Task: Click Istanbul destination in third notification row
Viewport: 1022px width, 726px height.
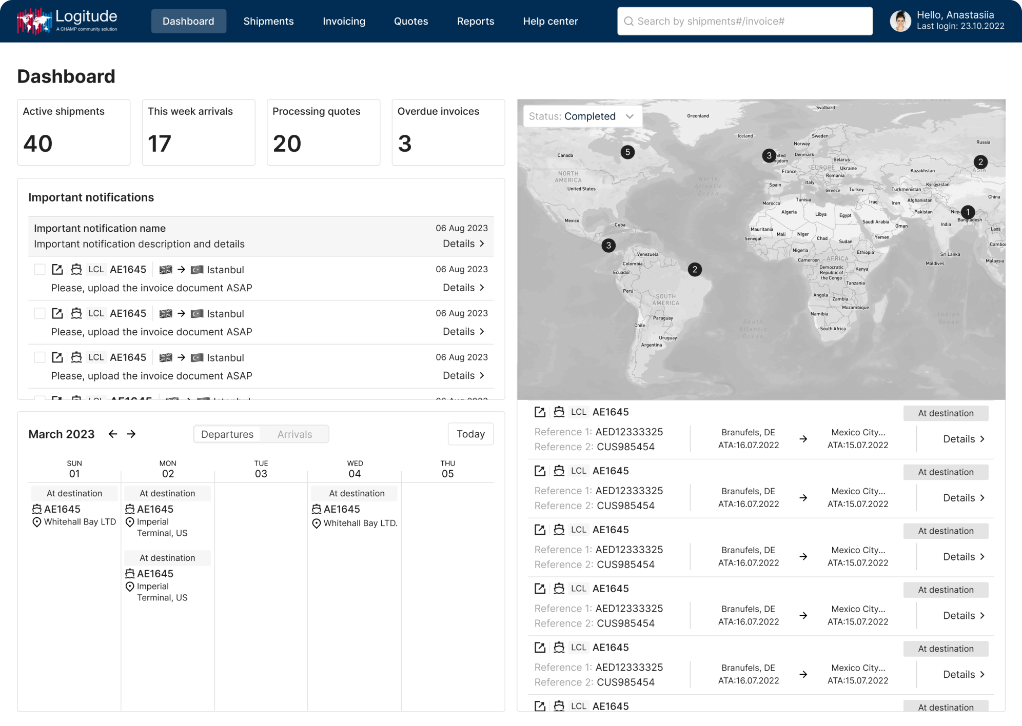Action: click(x=225, y=358)
